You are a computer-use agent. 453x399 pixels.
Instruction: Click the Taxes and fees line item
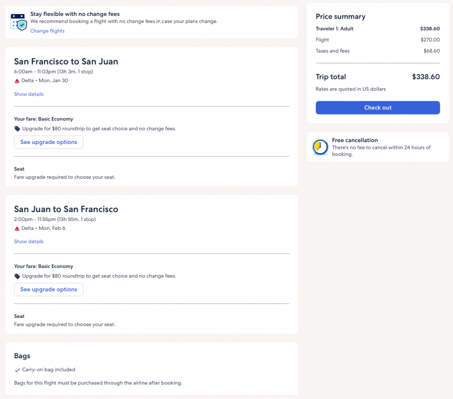pyautogui.click(x=333, y=51)
